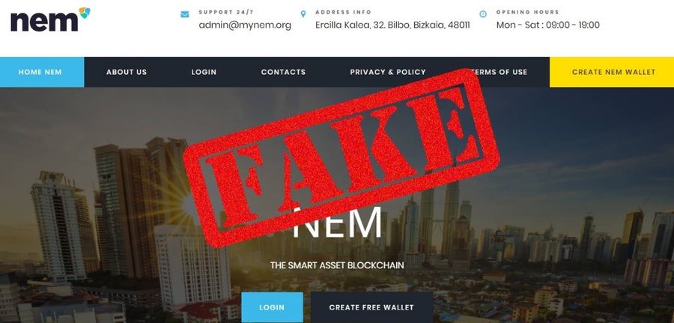Click the Support 24/7 label
This screenshot has height=323, width=674.
point(226,12)
